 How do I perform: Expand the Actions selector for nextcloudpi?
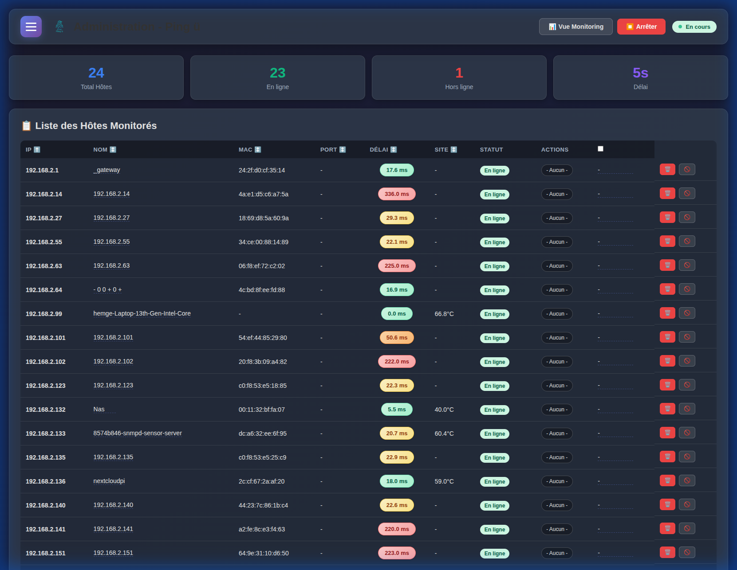point(557,481)
